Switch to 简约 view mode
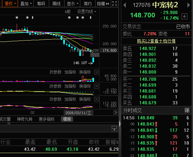The width and height of the screenshot is (193, 157). pos(87,4)
